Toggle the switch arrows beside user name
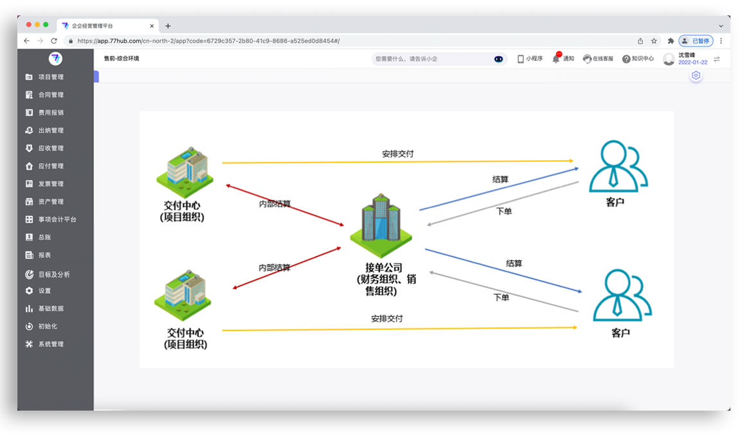The width and height of the screenshot is (751, 437). [x=717, y=59]
